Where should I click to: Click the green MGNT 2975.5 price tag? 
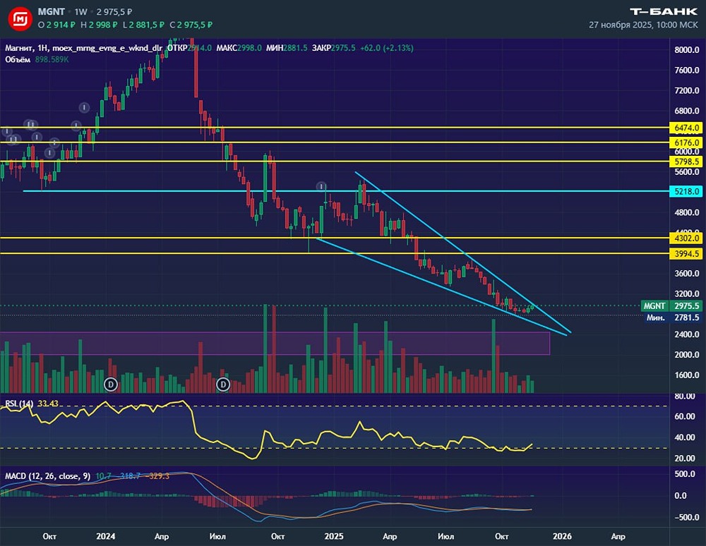[671, 306]
